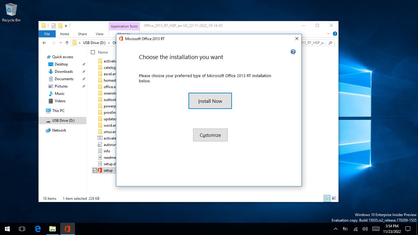Switch to the Share ribbon tab
The width and height of the screenshot is (418, 235).
82,34
